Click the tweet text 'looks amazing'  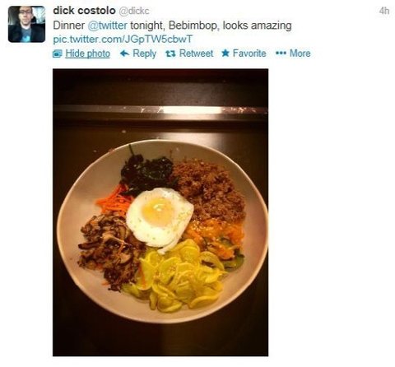pyautogui.click(x=257, y=26)
